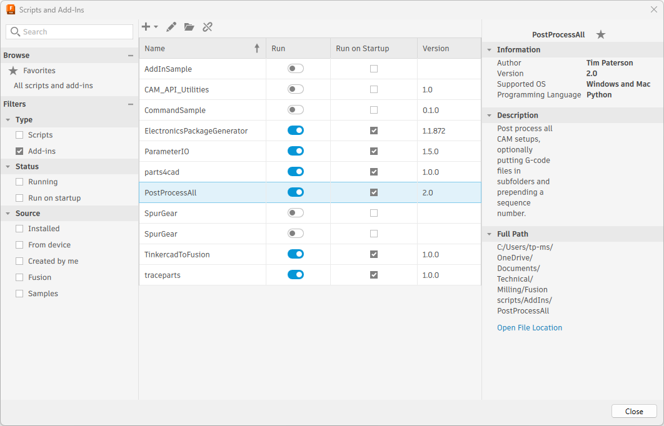664x426 pixels.
Task: Check the Installed source filter
Action: pos(19,229)
